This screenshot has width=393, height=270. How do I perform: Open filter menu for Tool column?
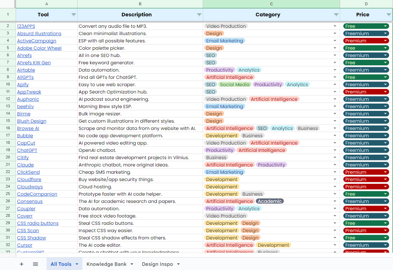click(73, 15)
